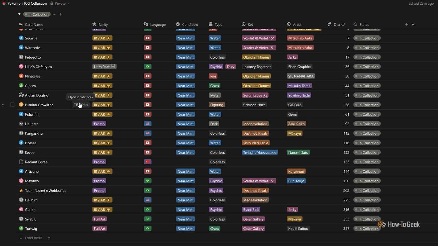Open options ellipsis next to Load more

point(48,238)
